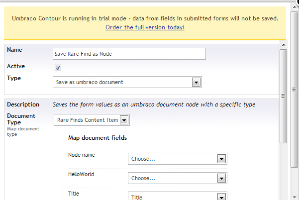Open the HelloWorld 'Choose...' dropdown

(178, 178)
